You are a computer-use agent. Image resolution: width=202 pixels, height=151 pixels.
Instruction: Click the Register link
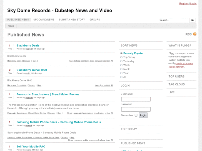click(184, 4)
